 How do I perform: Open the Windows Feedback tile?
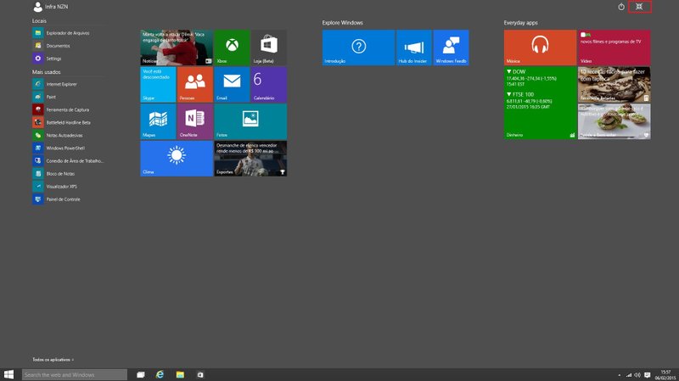click(451, 48)
